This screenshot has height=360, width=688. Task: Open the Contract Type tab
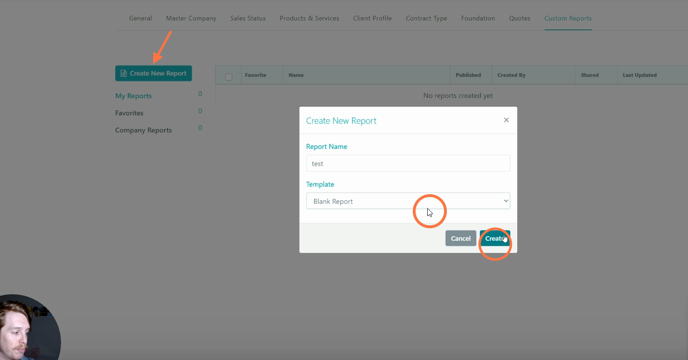pyautogui.click(x=426, y=18)
